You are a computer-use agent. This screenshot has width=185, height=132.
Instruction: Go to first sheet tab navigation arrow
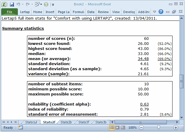4,122
